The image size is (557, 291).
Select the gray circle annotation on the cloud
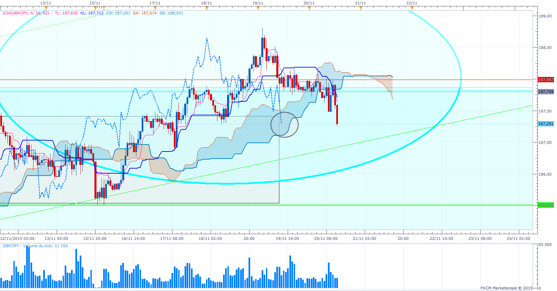tap(284, 124)
